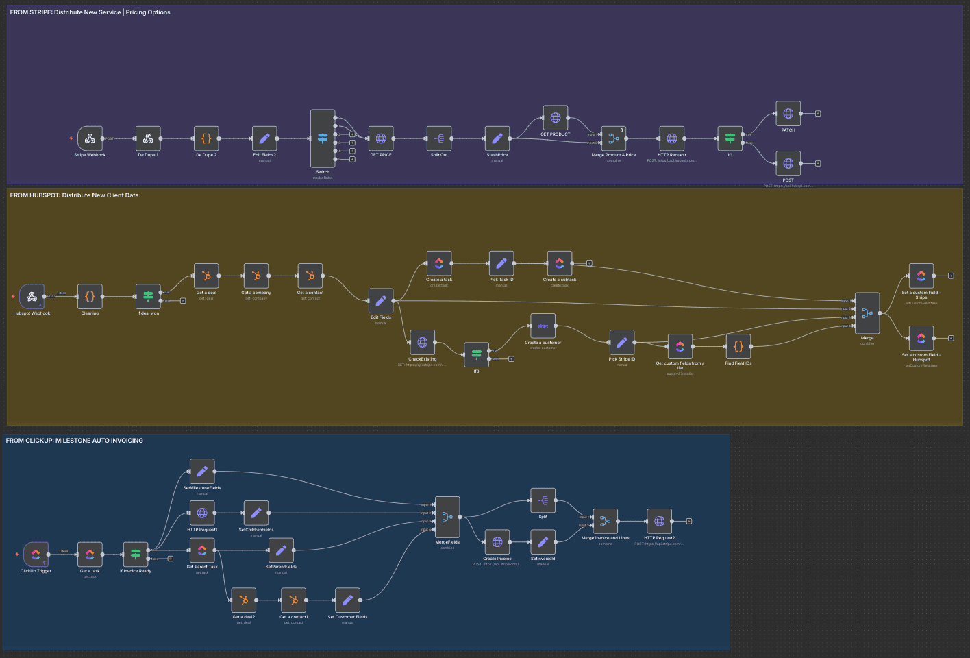The image size is (970, 658).
Task: Open the Get a company HubSpot node
Action: [x=256, y=276]
